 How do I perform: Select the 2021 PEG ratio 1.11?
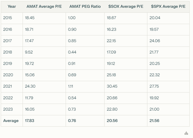click(x=70, y=86)
